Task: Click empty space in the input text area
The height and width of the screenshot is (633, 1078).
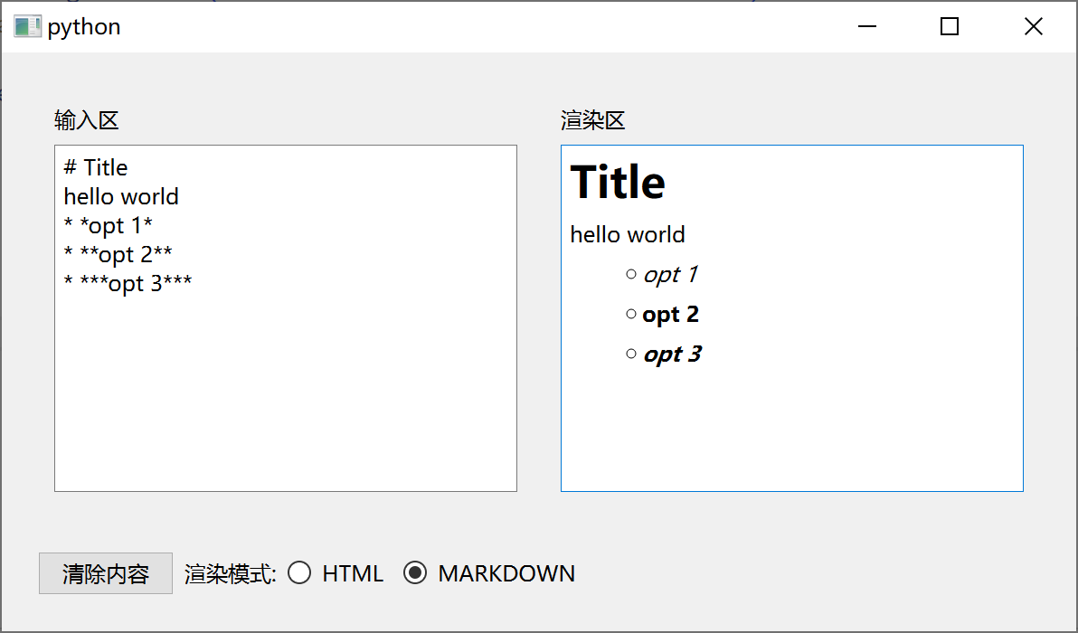Action: pos(285,398)
